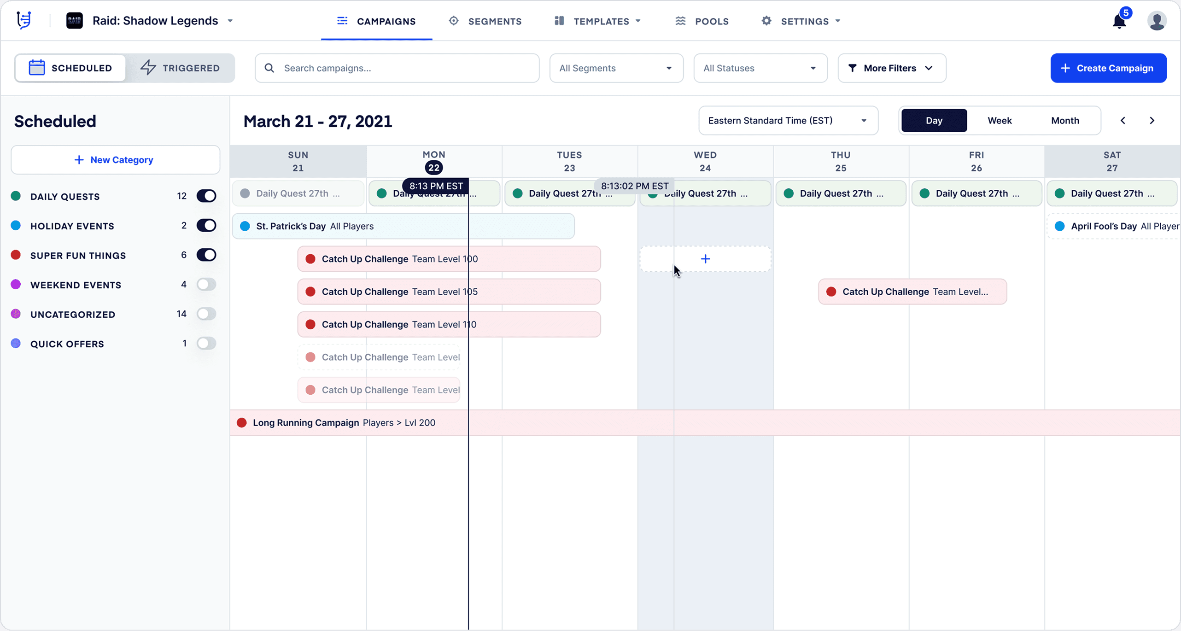Click the Raid game thumbnail icon
Screen dimensions: 1181x631
(x=74, y=21)
